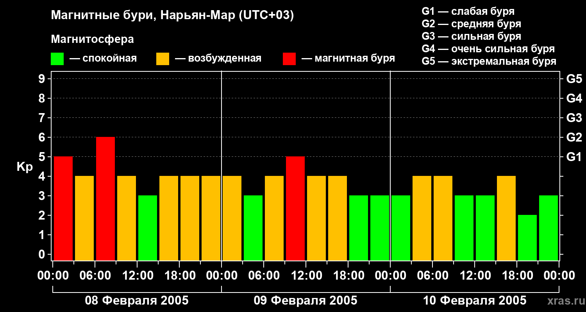The image size is (586, 312).
Task: Click the '— спокойная' legend label
Action: [x=103, y=58]
